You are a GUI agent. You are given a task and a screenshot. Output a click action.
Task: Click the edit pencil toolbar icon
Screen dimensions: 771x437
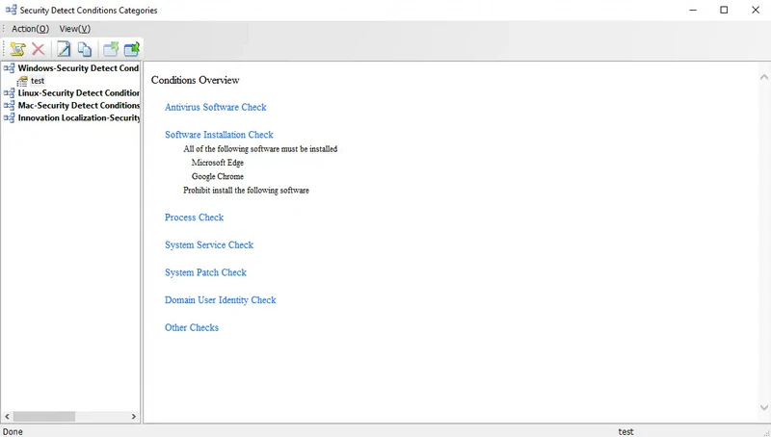64,49
